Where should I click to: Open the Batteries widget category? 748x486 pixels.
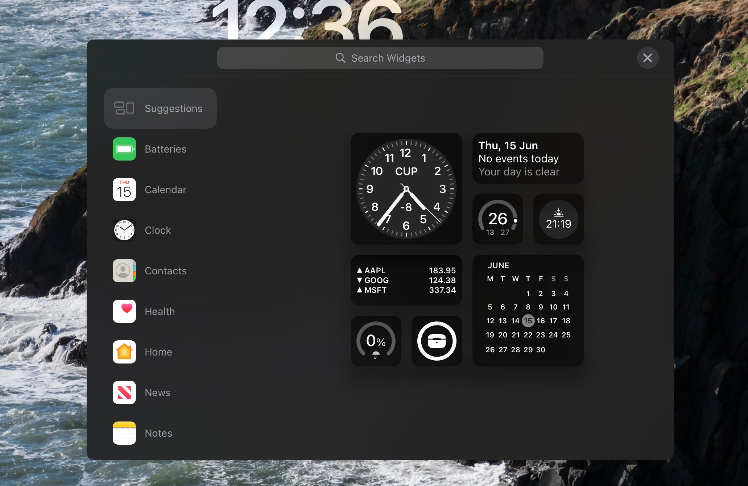click(160, 149)
